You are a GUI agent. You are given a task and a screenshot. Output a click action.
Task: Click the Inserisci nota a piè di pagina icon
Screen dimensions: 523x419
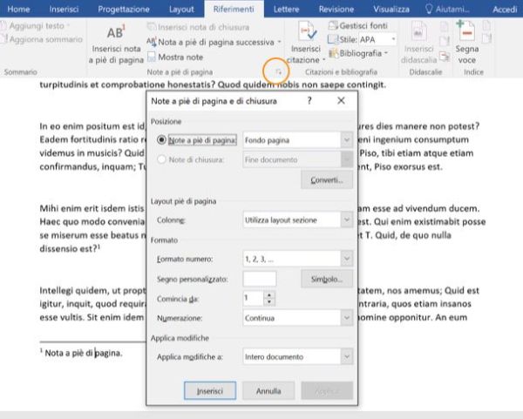pyautogui.click(x=116, y=32)
